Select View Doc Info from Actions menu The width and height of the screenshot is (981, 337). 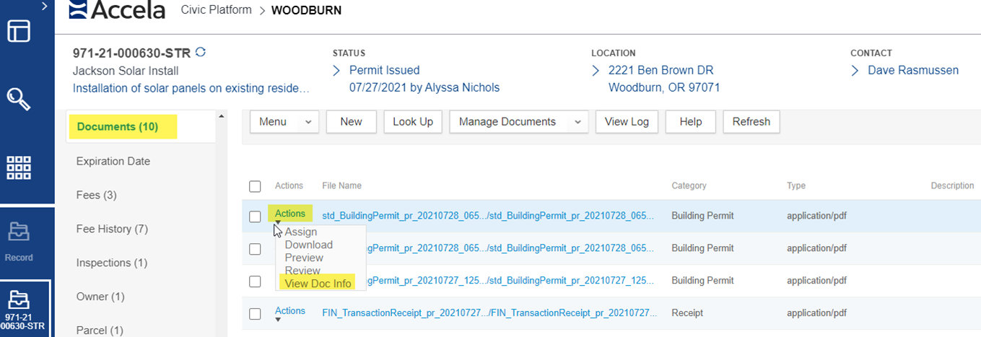(x=318, y=284)
